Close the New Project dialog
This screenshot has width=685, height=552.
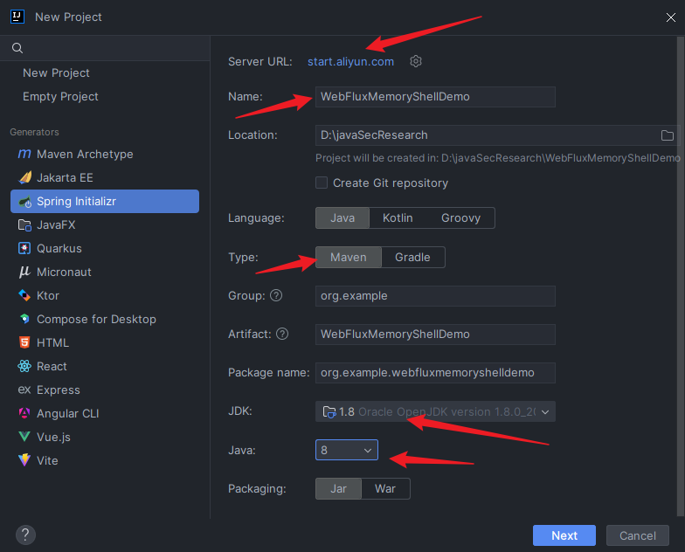pos(671,17)
